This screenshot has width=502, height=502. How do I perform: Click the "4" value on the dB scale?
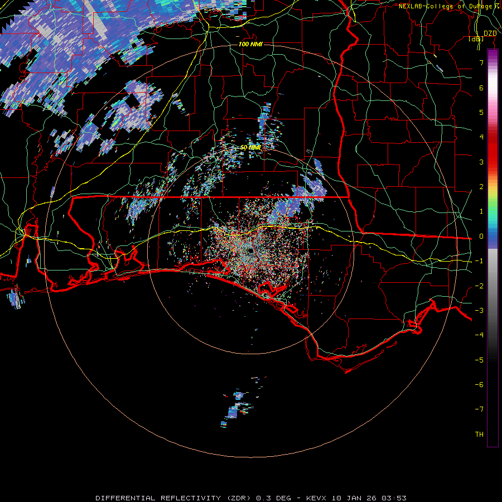[481, 137]
